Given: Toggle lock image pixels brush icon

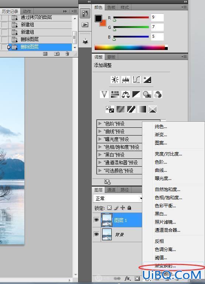Looking at the screenshot, I should (116, 208).
